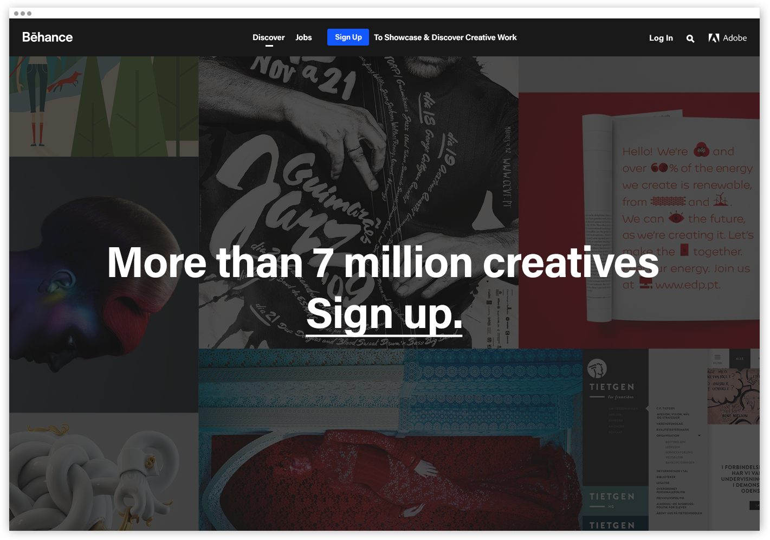Open the red dress on teal artwork
This screenshot has height=540, width=770.
(x=391, y=440)
